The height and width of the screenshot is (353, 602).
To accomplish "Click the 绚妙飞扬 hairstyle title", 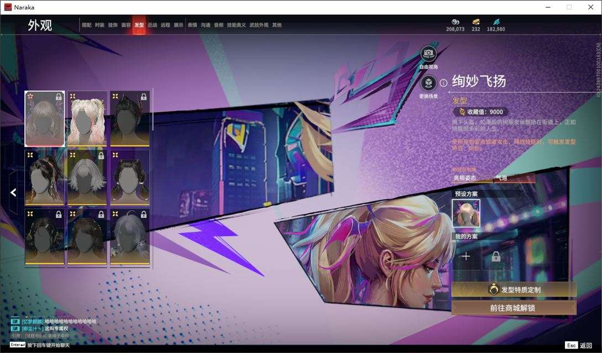I will (479, 81).
